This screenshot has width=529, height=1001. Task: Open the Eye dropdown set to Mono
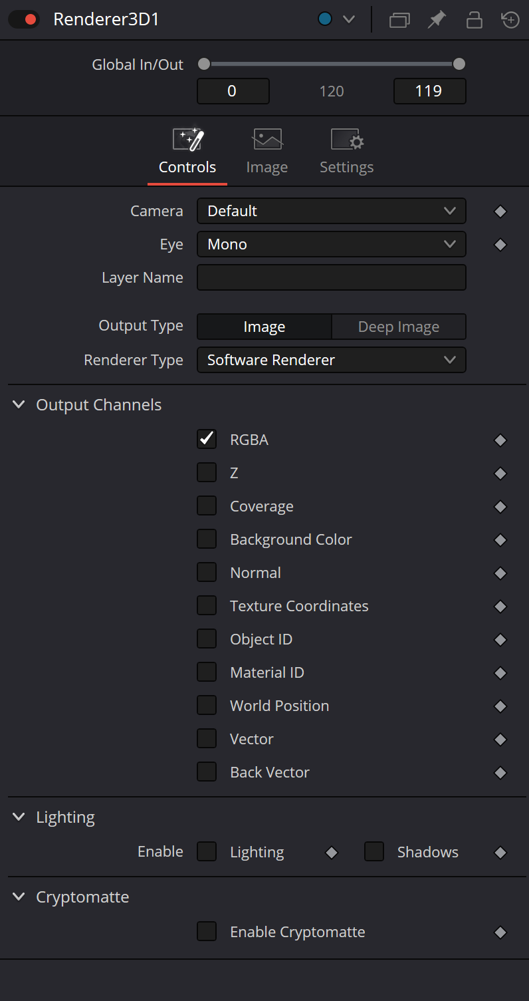pyautogui.click(x=332, y=244)
